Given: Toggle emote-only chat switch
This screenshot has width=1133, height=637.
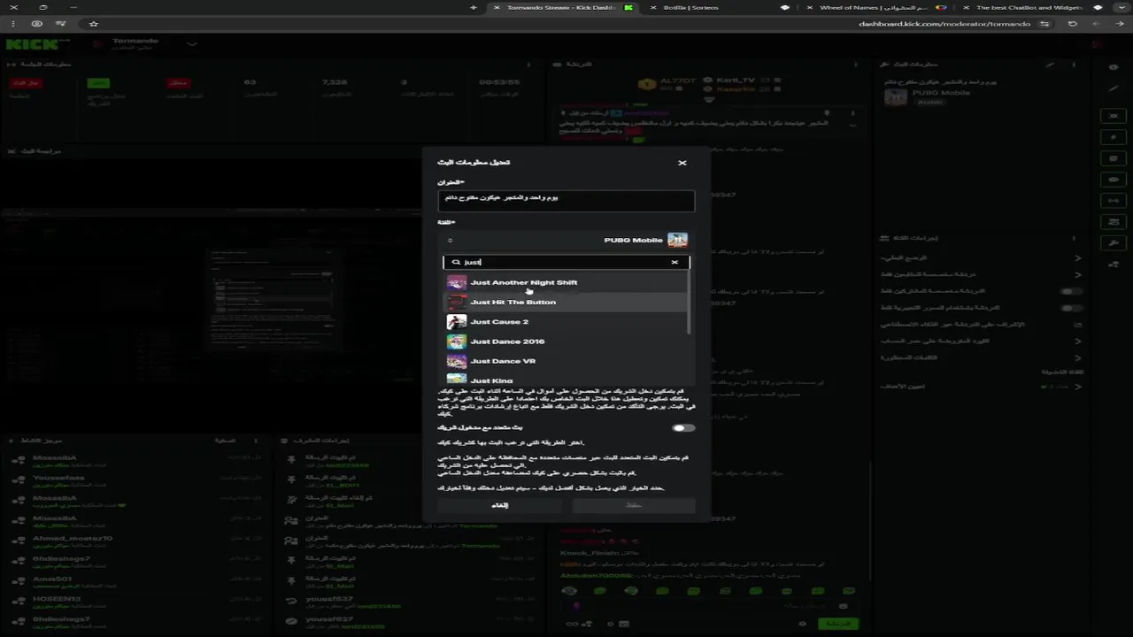Looking at the screenshot, I should pyautogui.click(x=1071, y=308).
